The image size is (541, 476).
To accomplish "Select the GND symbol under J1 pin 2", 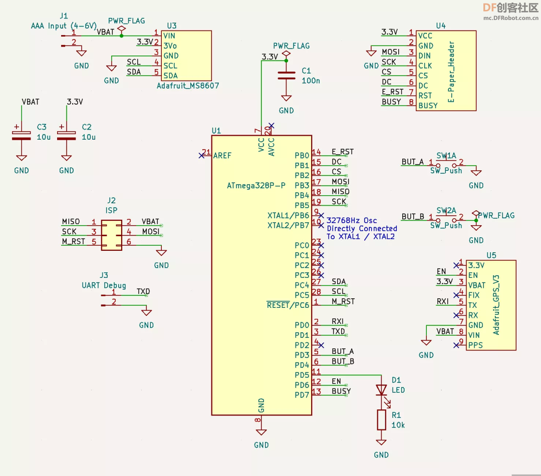I will 82,54.
